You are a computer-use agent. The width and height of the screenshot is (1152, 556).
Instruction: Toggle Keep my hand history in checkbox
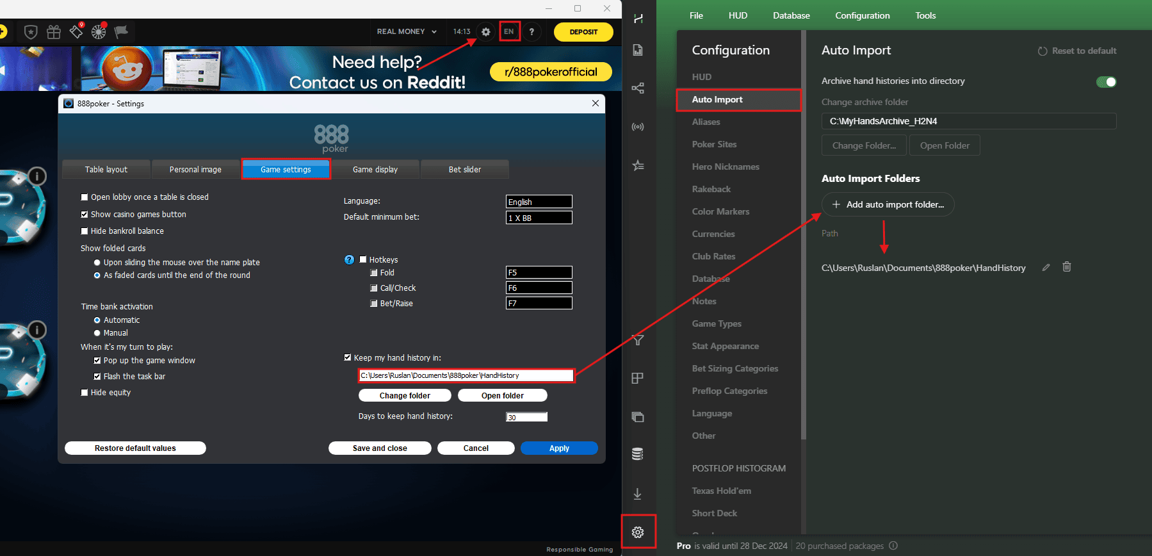pyautogui.click(x=348, y=357)
